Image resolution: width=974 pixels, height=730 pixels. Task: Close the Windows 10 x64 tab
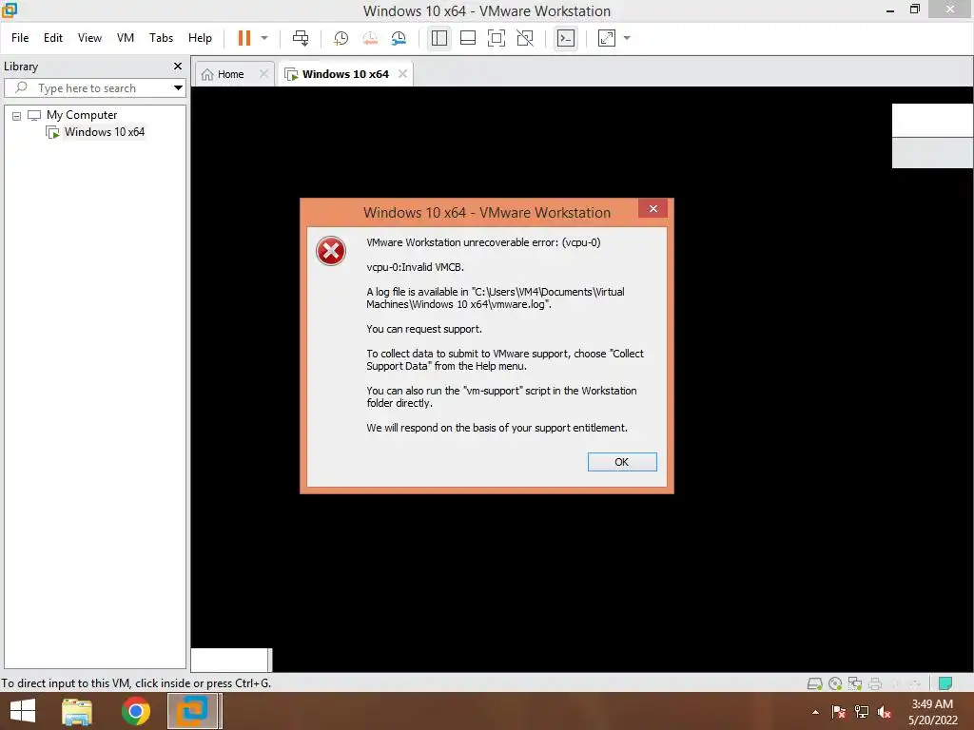point(402,74)
